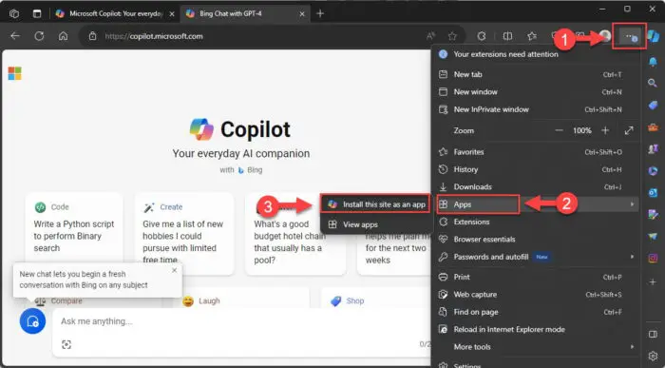Open notifications bell in Edge sidebar
Image resolution: width=665 pixels, height=368 pixels.
(654, 62)
